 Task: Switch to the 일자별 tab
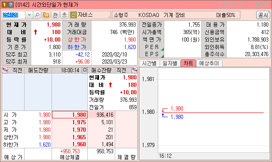170,63
